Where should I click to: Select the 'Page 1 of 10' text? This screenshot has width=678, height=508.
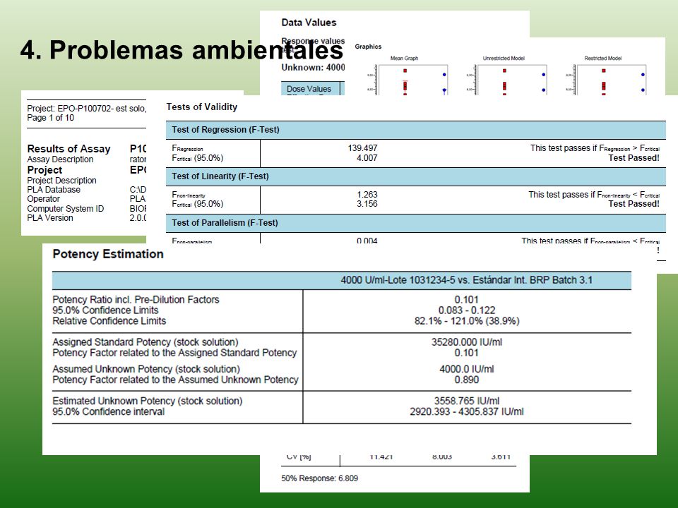tap(51, 118)
